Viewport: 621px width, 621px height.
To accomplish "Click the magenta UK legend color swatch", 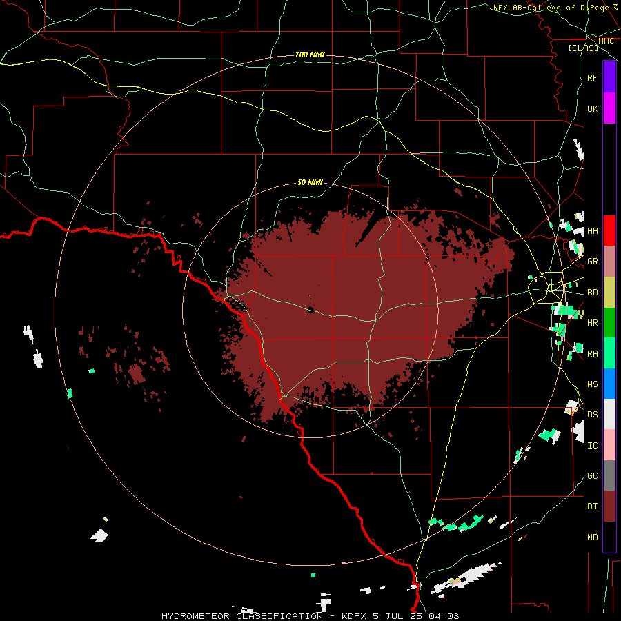I will 609,108.
